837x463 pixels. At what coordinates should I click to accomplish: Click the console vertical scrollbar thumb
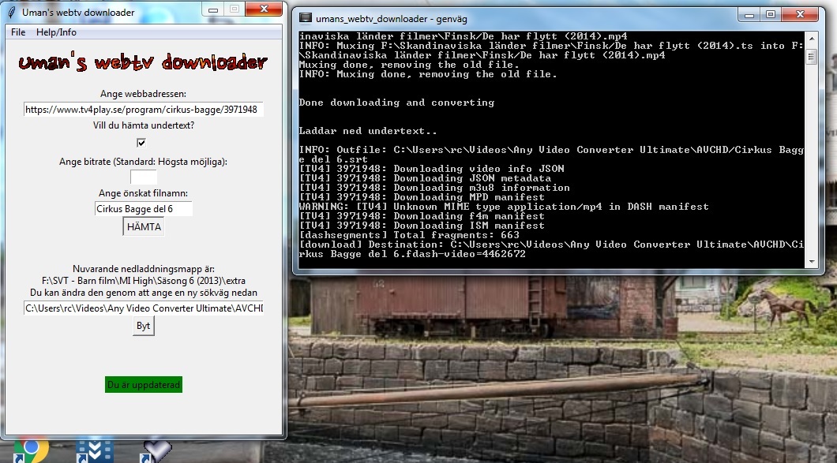click(x=812, y=57)
